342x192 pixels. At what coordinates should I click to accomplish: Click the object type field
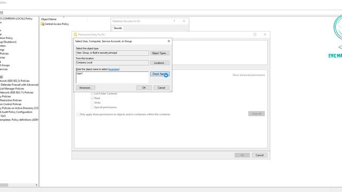click(x=112, y=53)
